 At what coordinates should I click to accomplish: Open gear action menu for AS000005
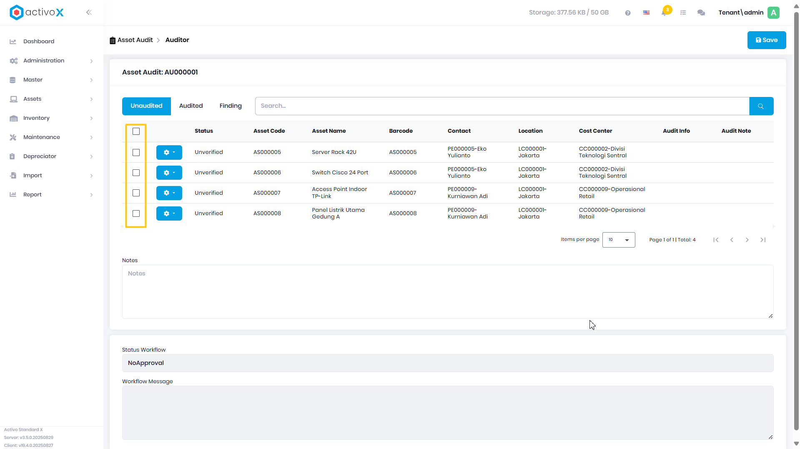pyautogui.click(x=169, y=152)
